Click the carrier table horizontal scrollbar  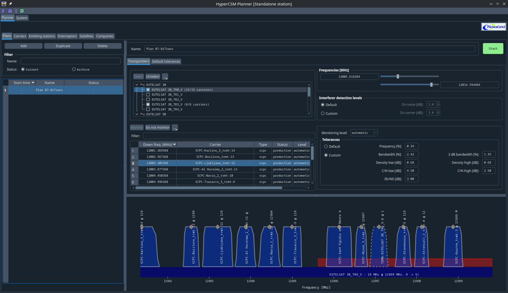209,188
